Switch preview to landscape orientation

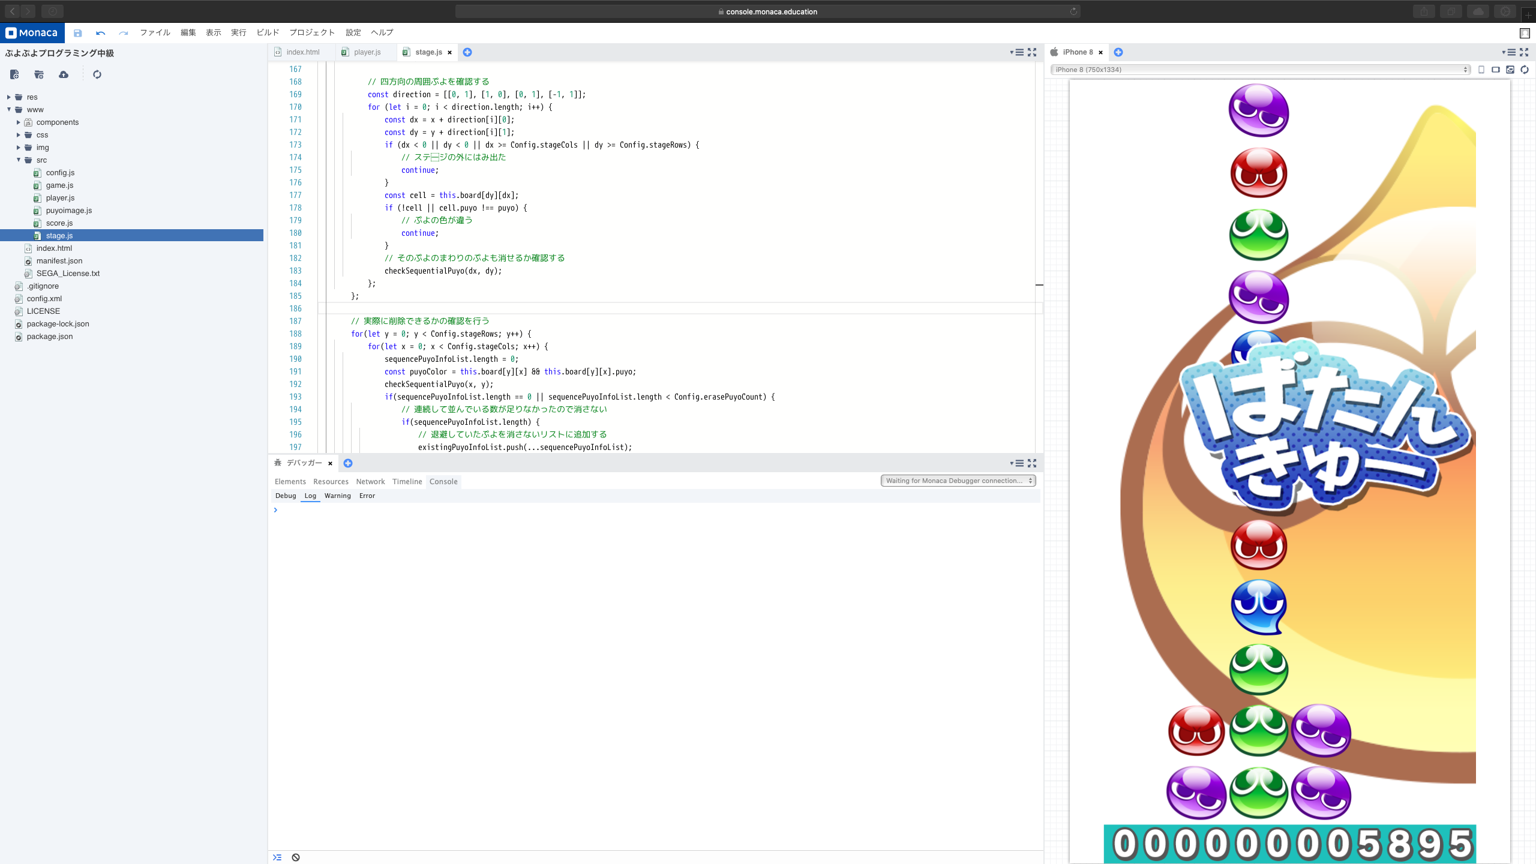(x=1496, y=70)
